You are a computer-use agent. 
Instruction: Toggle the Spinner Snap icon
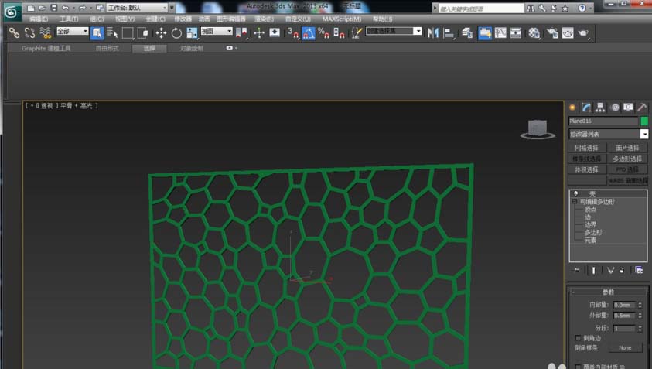point(339,32)
